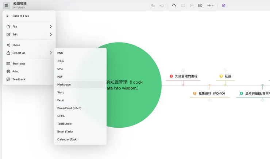Expand the 蒐集資料 branch circle

[209, 100]
